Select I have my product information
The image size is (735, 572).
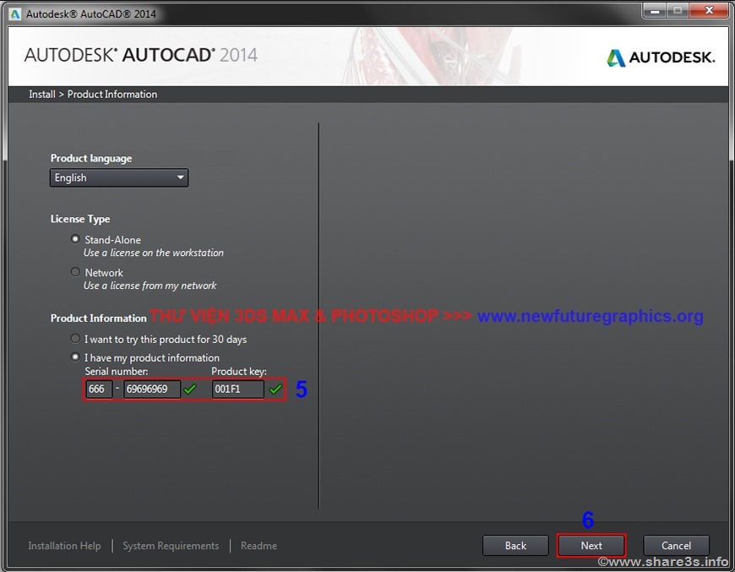click(x=75, y=357)
